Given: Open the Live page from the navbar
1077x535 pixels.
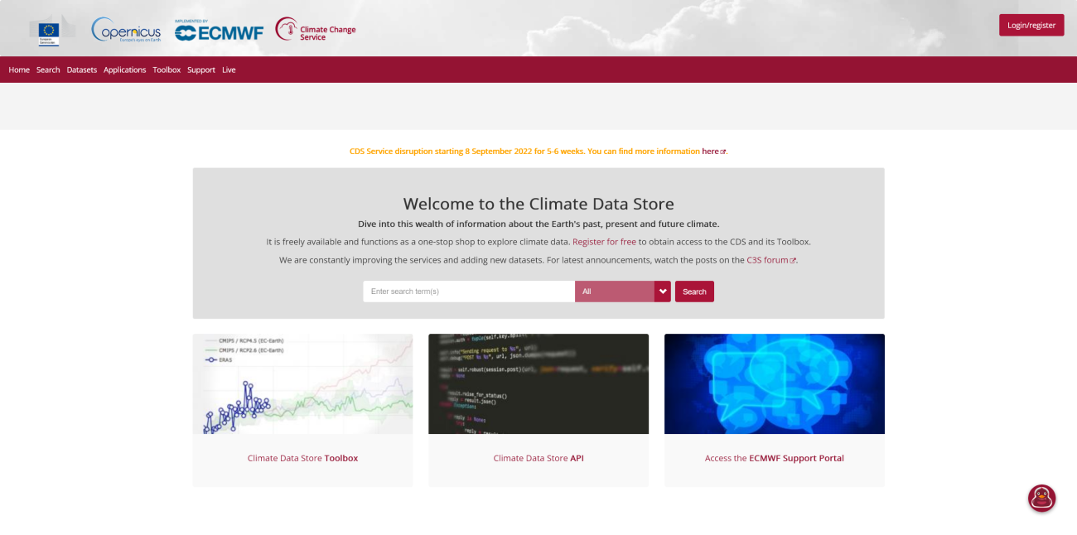Looking at the screenshot, I should (x=229, y=70).
